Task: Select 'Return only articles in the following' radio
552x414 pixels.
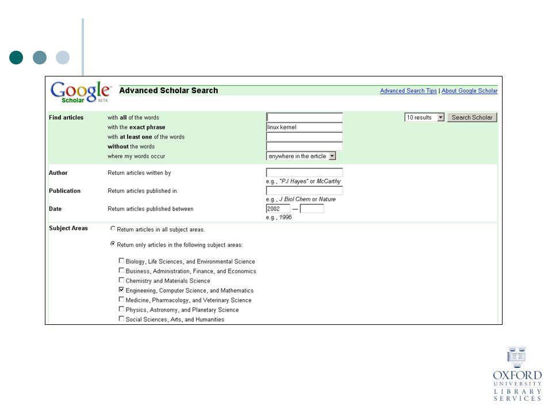Action: (113, 244)
